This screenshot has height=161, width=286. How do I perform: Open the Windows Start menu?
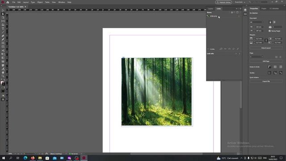click(4, 158)
